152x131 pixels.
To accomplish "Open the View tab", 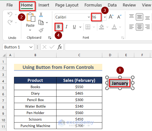I will (x=146, y=5).
